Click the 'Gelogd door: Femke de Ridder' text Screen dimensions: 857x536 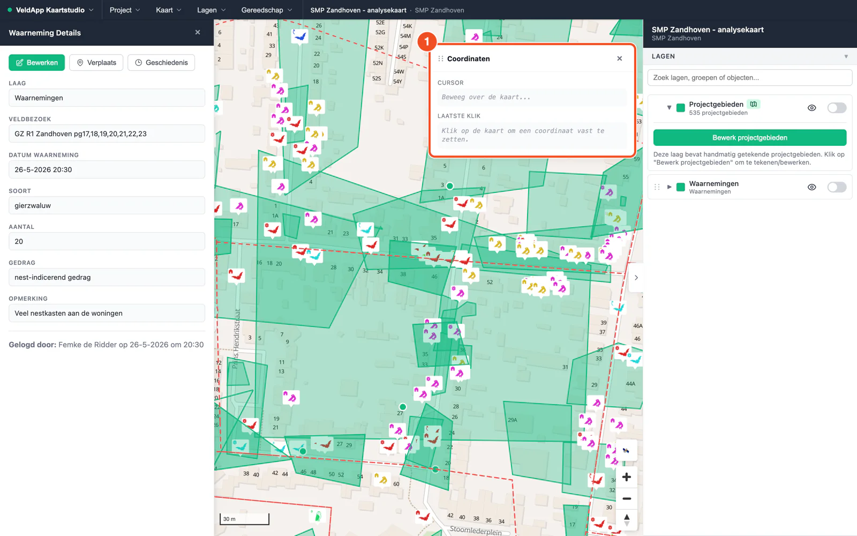click(106, 345)
